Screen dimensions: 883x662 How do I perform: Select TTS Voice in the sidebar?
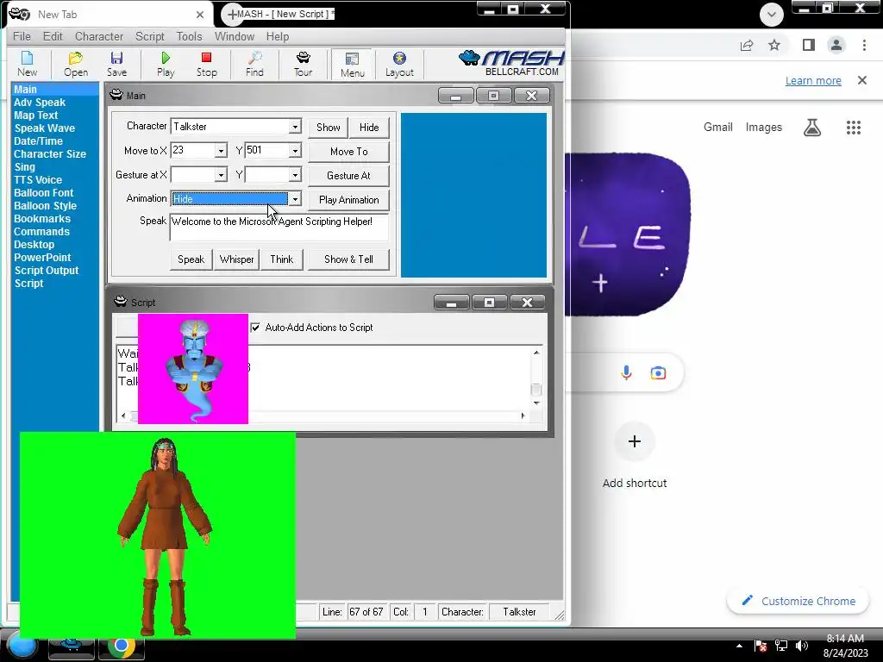click(x=38, y=180)
